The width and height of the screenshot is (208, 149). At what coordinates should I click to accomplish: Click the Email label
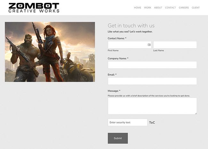[112, 75]
